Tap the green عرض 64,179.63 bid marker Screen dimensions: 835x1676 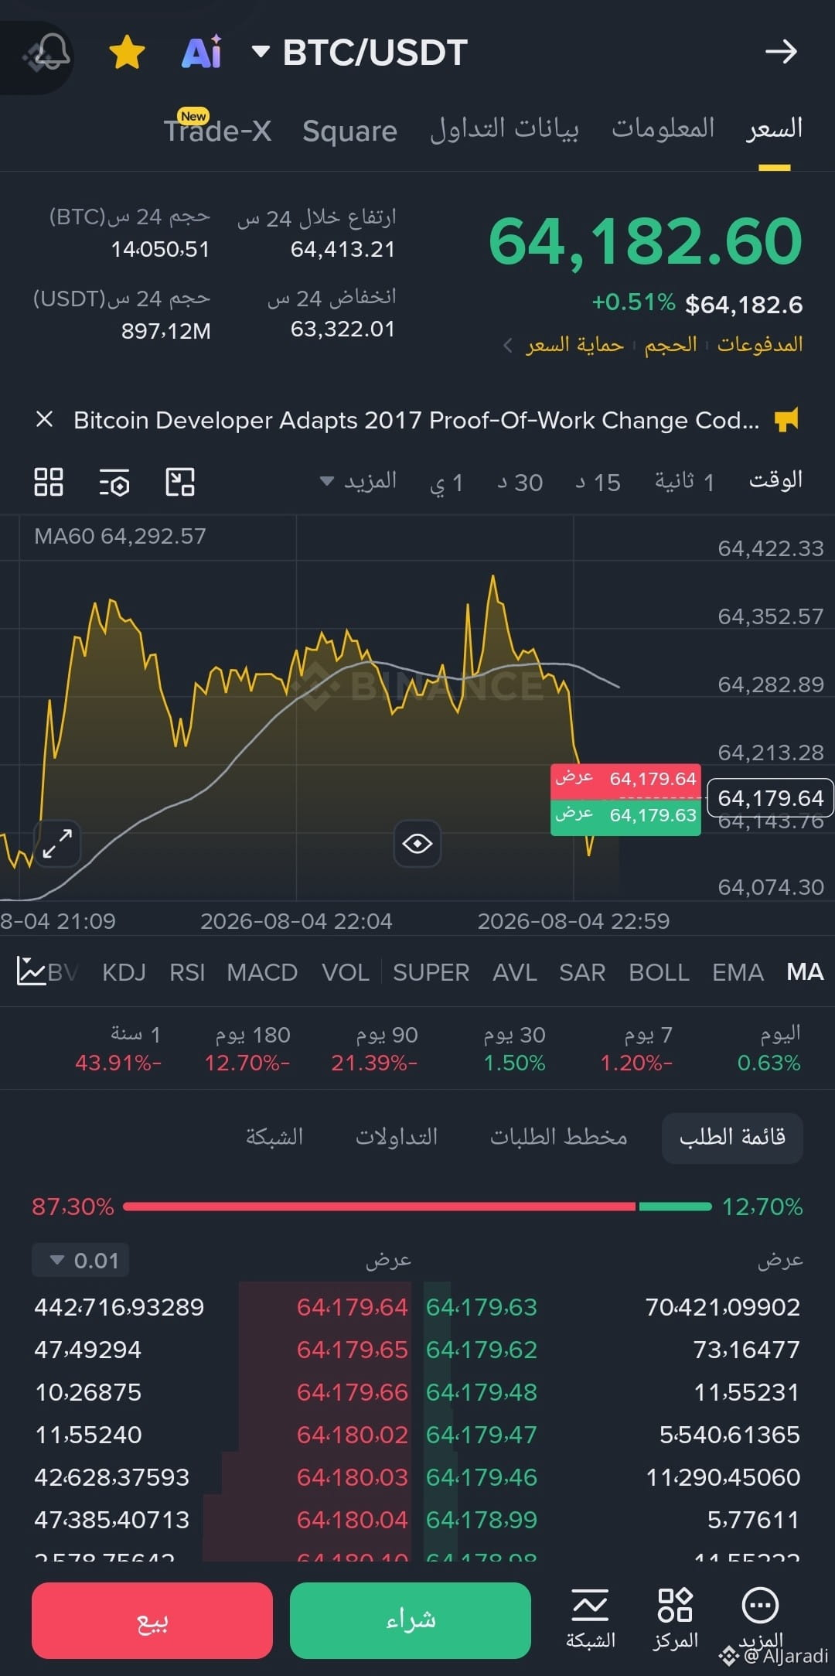tap(625, 816)
